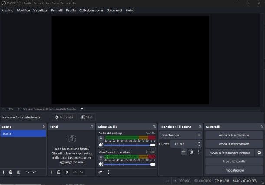The height and width of the screenshot is (185, 265).
Task: Open the Dissolvenza transition dropdown
Action: coord(180,135)
